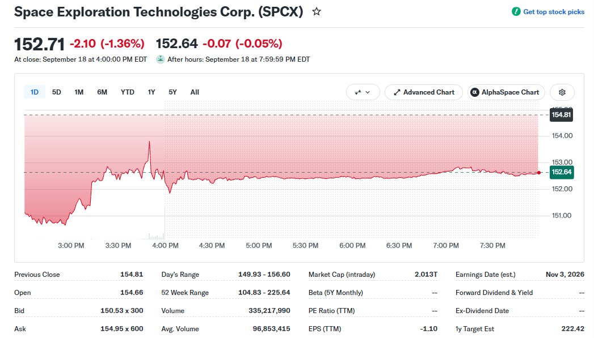The height and width of the screenshot is (338, 594).
Task: Click the 154.00 price axis label
Action: [562, 136]
